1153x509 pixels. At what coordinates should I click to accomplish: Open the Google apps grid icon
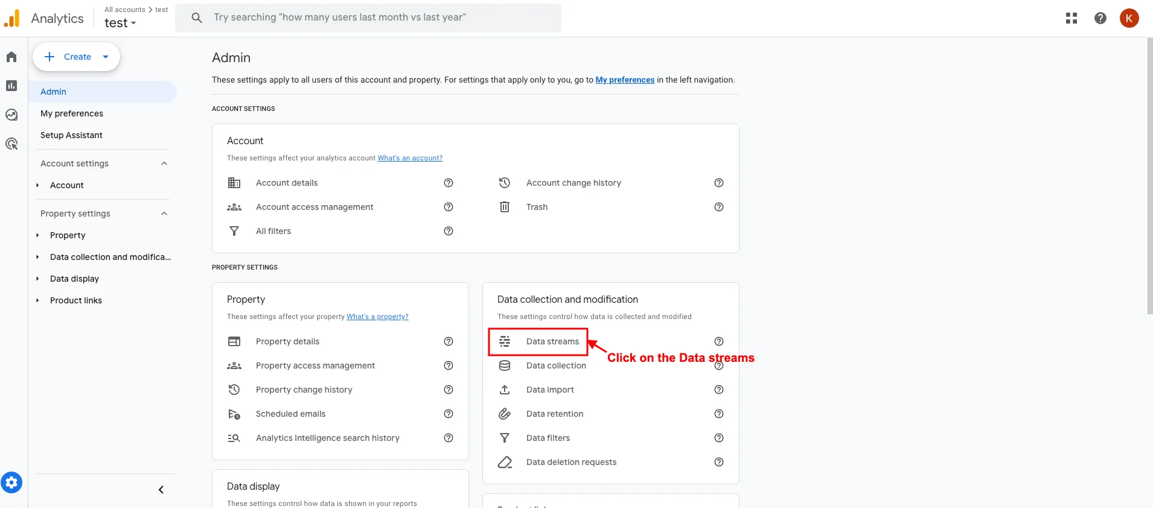pyautogui.click(x=1072, y=18)
